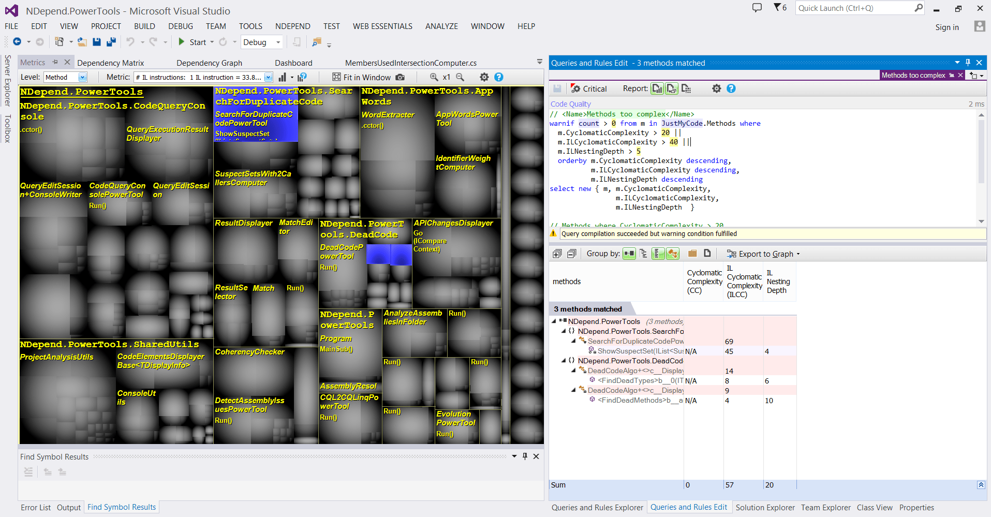Toggle group by assembly button

[x=629, y=254]
